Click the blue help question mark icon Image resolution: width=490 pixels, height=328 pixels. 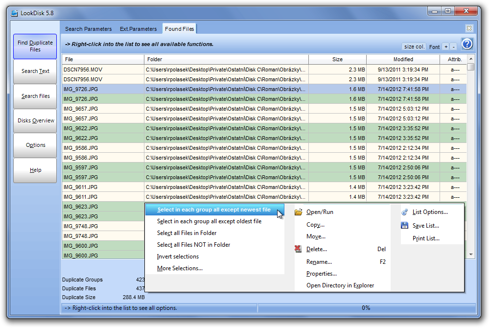467,44
